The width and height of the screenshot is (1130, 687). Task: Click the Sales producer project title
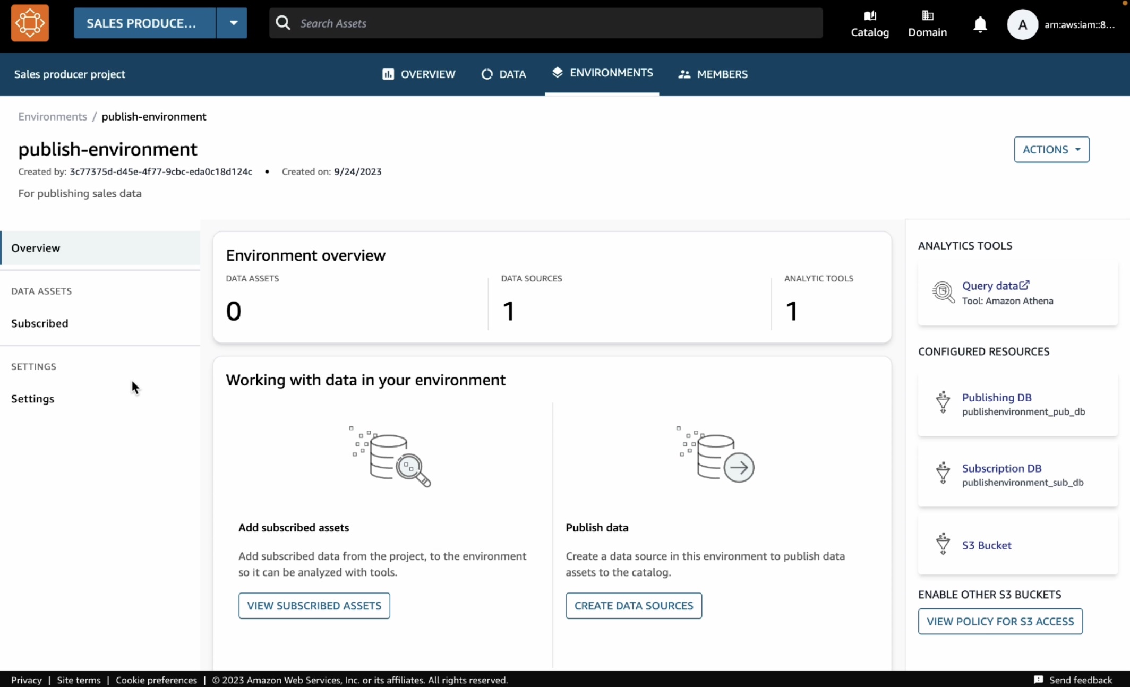pyautogui.click(x=70, y=74)
